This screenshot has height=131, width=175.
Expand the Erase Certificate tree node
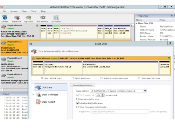tap(33, 95)
